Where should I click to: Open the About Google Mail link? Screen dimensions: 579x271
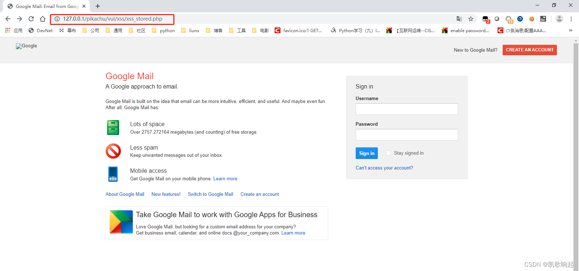pyautogui.click(x=125, y=194)
